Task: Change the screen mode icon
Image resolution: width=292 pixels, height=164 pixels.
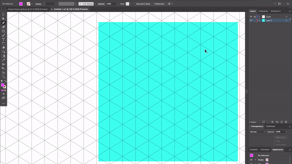Action: tap(3, 98)
